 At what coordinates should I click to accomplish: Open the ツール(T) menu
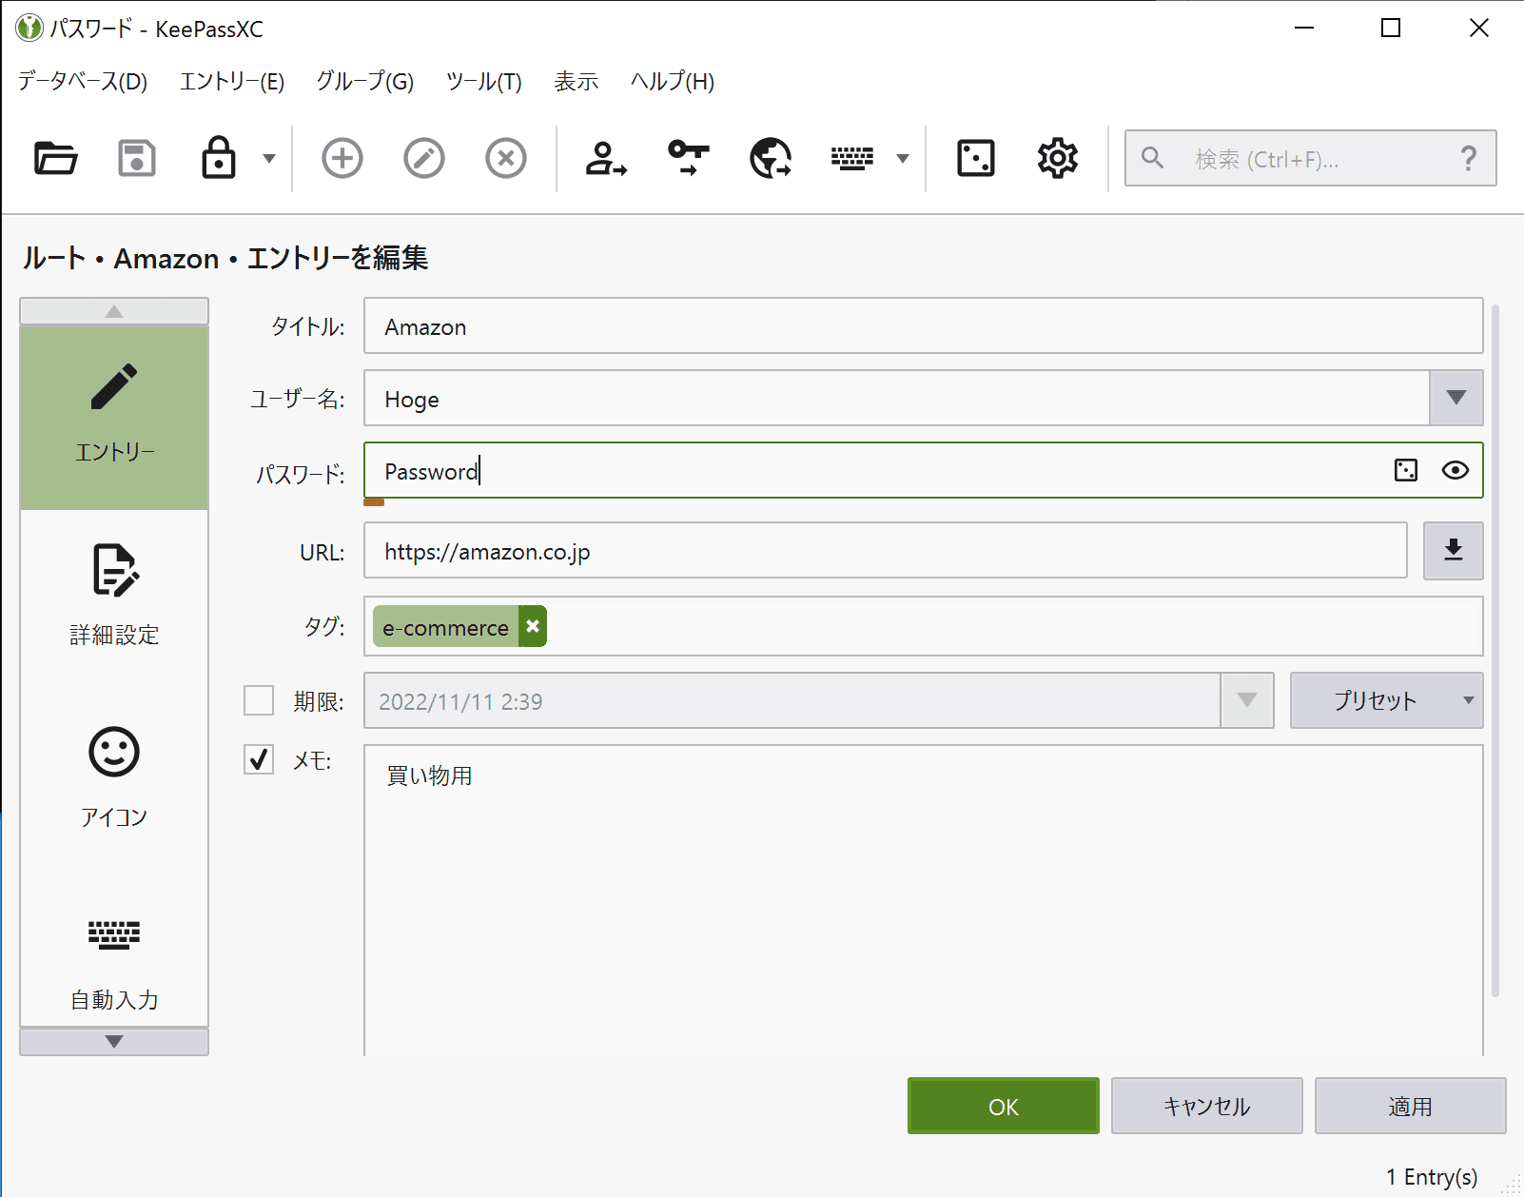click(484, 82)
